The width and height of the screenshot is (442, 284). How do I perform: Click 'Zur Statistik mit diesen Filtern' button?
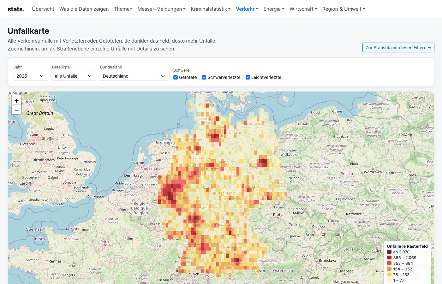398,48
